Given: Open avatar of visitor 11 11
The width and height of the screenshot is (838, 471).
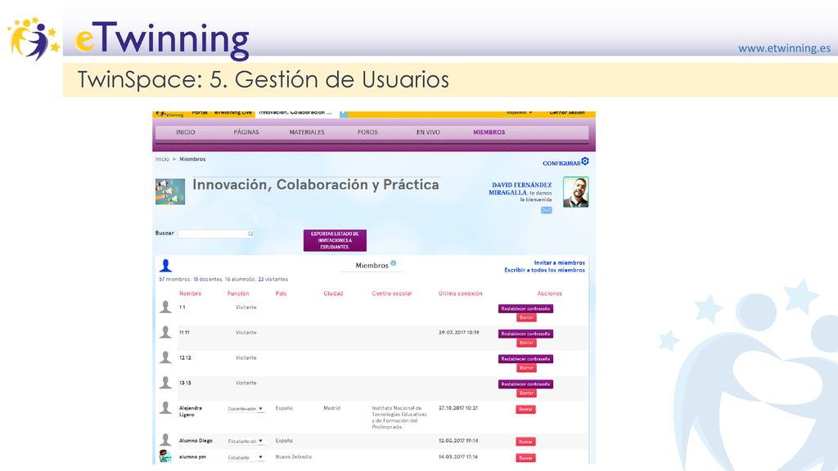Looking at the screenshot, I should tap(165, 332).
